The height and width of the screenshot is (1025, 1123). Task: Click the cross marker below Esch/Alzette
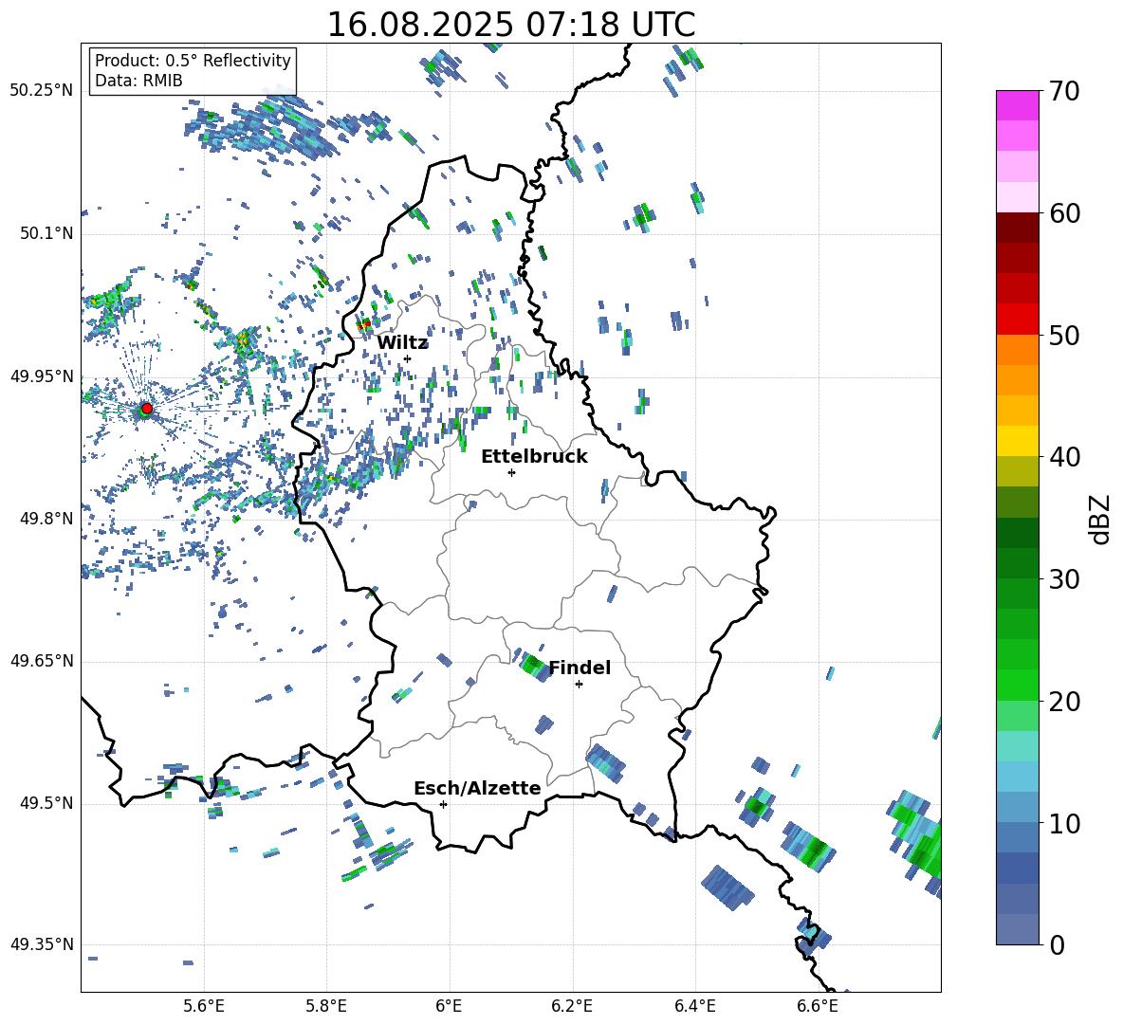(x=443, y=804)
